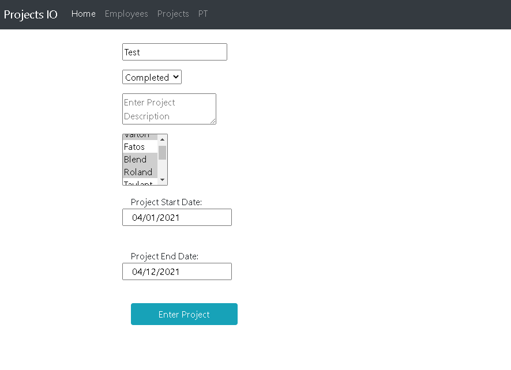Image resolution: width=511 pixels, height=370 pixels.
Task: Expand the status combo box arrow
Action: pyautogui.click(x=176, y=77)
